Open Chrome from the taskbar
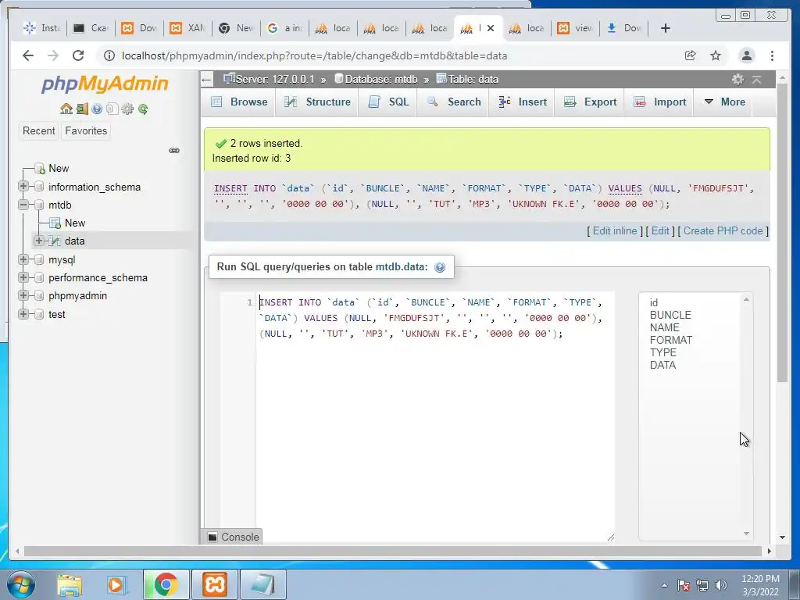The width and height of the screenshot is (800, 600). click(166, 584)
